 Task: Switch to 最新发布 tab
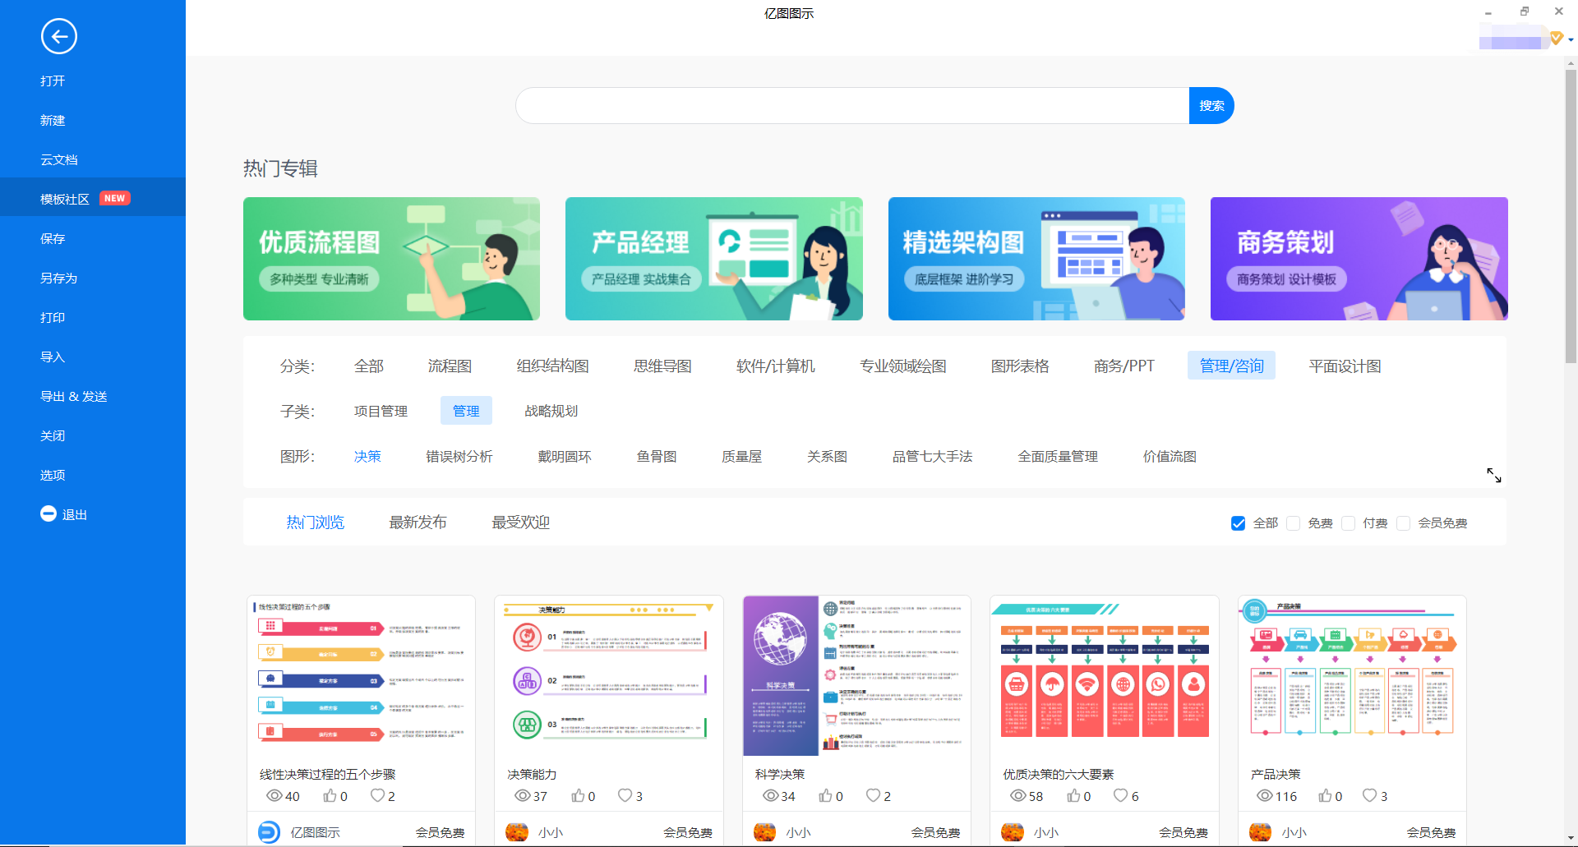point(418,522)
